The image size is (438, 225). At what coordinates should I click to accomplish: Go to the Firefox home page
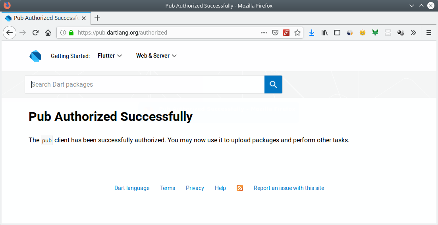pos(48,33)
